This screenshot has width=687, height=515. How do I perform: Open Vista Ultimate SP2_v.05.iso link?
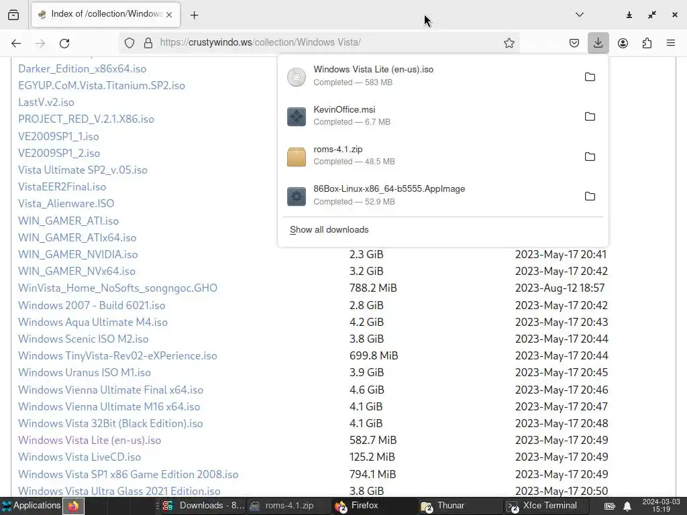(83, 170)
